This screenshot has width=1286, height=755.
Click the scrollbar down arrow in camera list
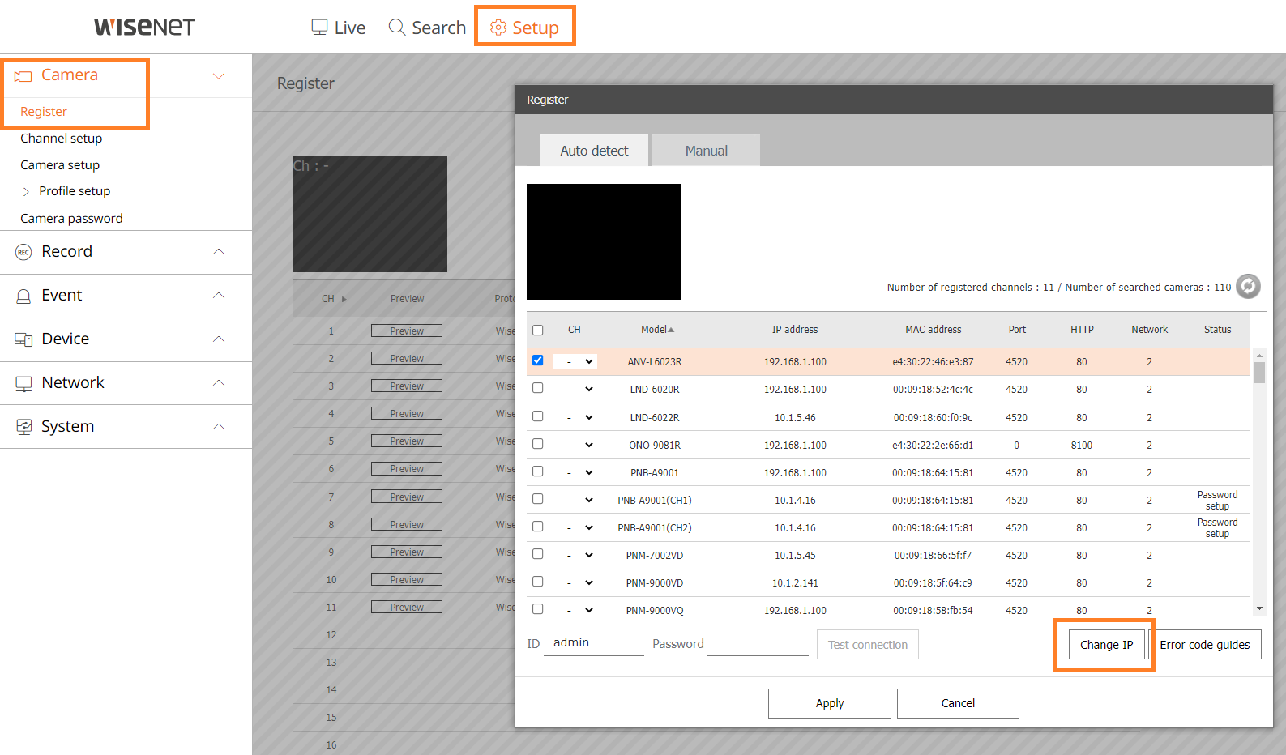pyautogui.click(x=1259, y=608)
